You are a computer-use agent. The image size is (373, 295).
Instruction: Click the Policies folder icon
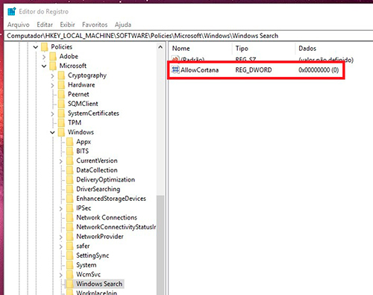tap(45, 47)
